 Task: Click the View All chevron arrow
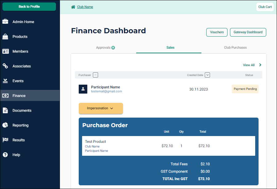tap(260, 65)
